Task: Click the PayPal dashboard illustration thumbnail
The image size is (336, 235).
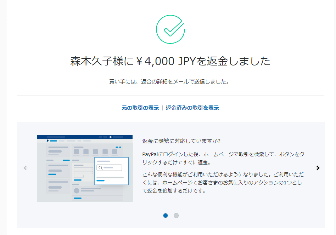Action: coord(85,168)
